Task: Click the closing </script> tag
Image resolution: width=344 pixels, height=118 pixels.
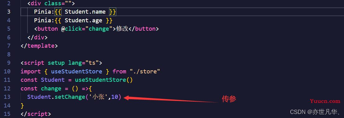Action: tap(36, 114)
